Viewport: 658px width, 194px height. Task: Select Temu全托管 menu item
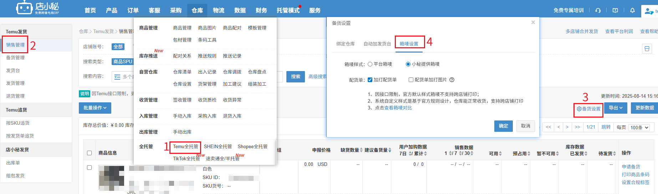(x=185, y=147)
